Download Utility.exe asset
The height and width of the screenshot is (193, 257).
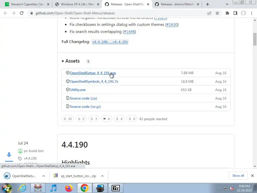pyautogui.click(x=78, y=90)
